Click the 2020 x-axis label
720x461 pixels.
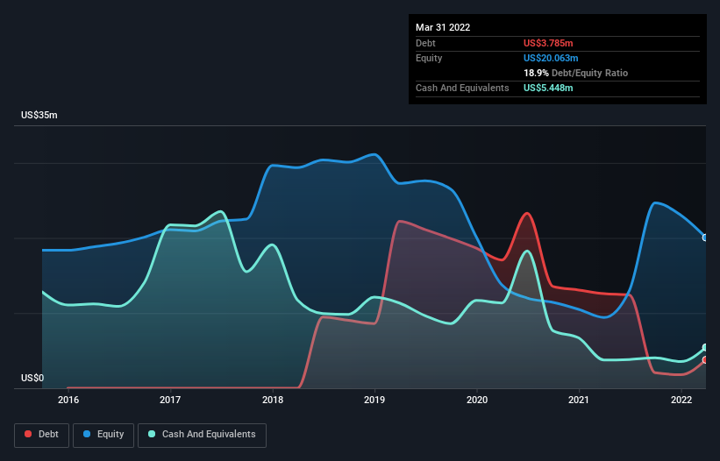(477, 400)
